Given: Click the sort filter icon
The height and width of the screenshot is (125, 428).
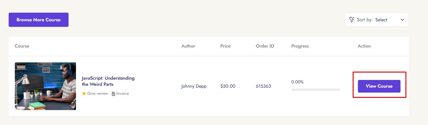Looking at the screenshot, I should tap(351, 20).
